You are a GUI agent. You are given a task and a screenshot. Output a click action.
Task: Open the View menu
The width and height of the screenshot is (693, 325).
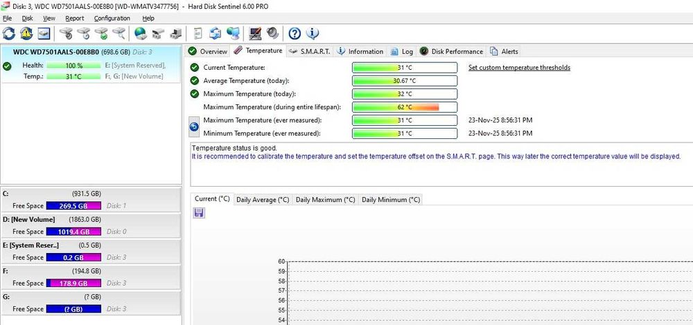click(49, 18)
